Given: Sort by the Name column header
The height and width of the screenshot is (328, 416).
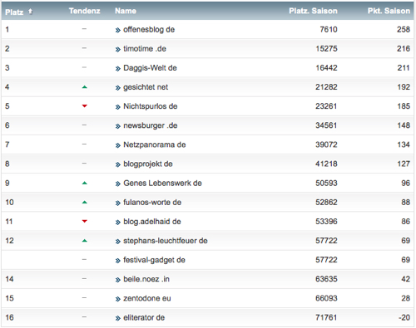Looking at the screenshot, I should pos(126,11).
